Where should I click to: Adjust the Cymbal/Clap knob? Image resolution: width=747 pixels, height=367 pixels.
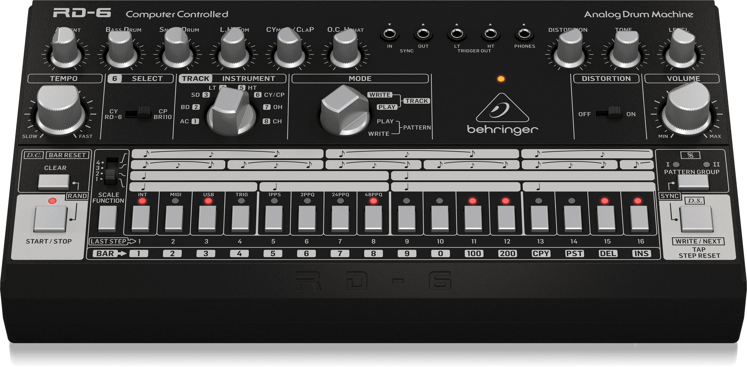tap(288, 50)
